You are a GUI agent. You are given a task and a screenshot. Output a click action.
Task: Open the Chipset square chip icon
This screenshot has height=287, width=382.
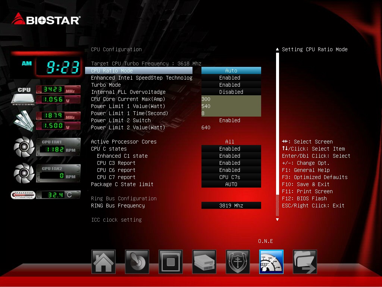point(170,262)
